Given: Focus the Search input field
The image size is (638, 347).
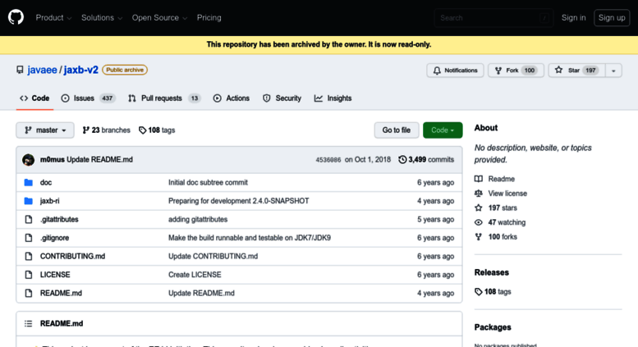Looking at the screenshot, I should (x=493, y=18).
